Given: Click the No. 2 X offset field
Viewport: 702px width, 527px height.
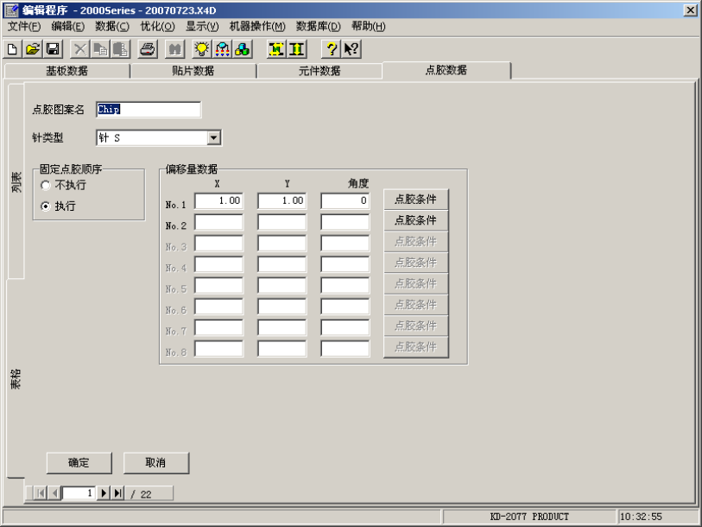Looking at the screenshot, I should (219, 222).
